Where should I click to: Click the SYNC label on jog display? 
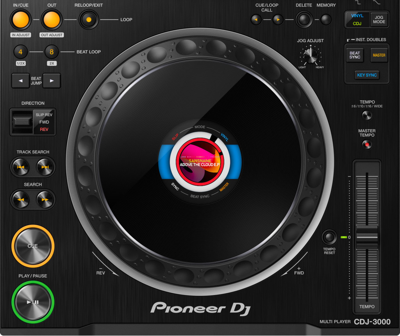coord(175,187)
